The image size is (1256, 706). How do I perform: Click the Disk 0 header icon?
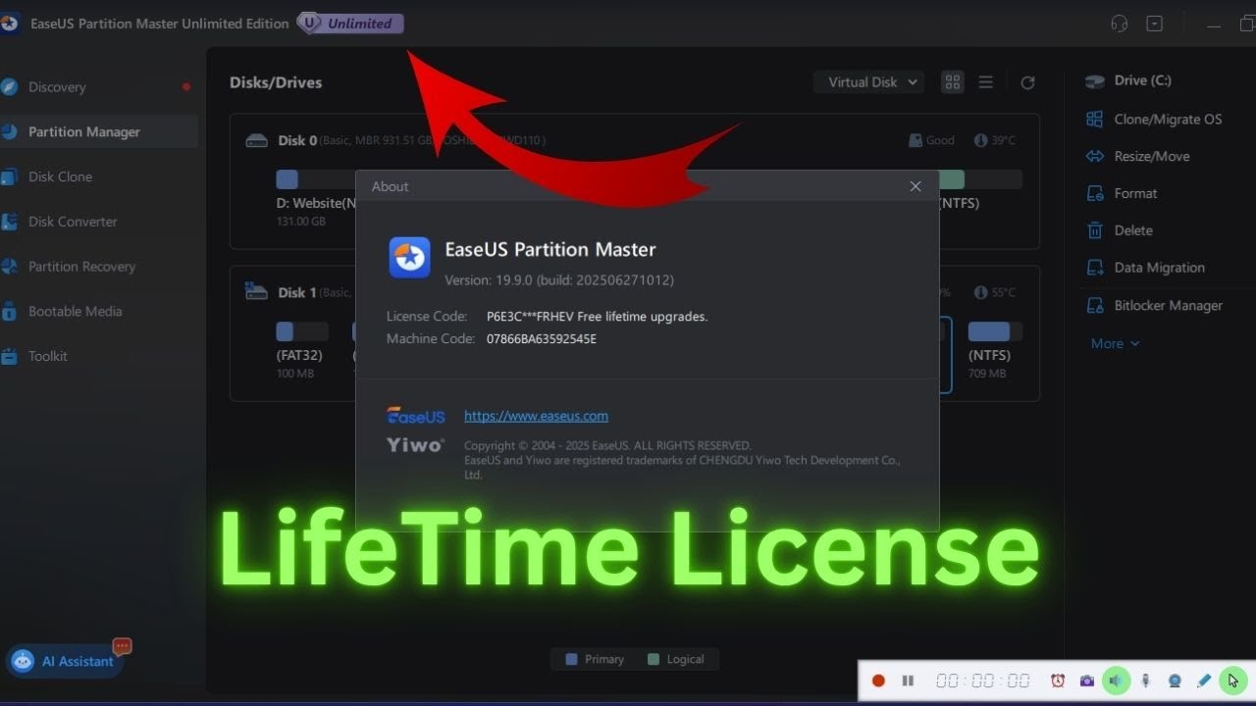(256, 141)
